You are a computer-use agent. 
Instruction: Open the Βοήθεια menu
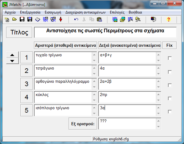pyautogui.click(x=135, y=12)
